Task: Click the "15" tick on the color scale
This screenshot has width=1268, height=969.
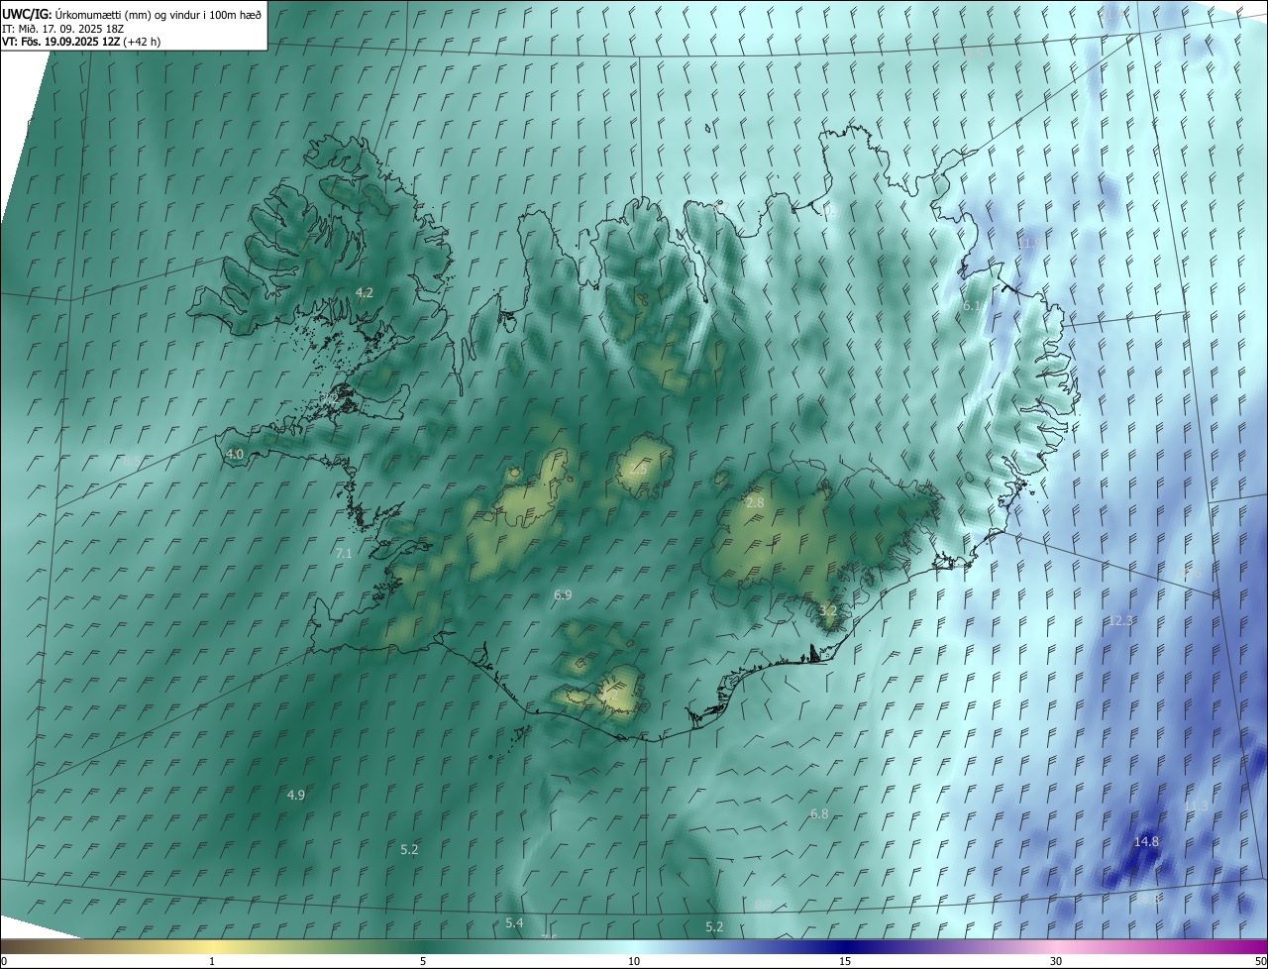Action: tap(845, 961)
